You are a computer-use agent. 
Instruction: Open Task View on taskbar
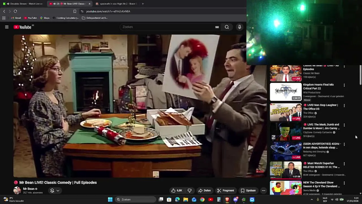pyautogui.click(x=161, y=199)
